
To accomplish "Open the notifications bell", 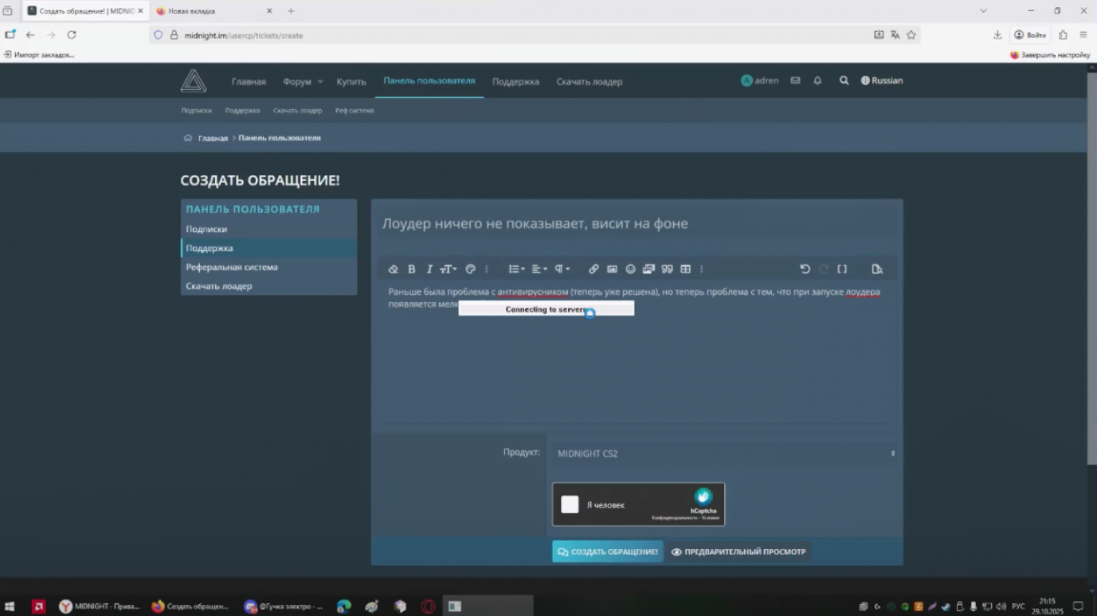I will tap(817, 80).
